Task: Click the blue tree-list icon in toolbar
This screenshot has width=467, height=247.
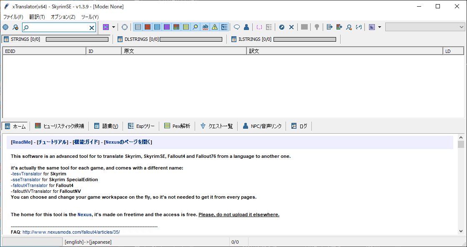Action: (x=224, y=27)
